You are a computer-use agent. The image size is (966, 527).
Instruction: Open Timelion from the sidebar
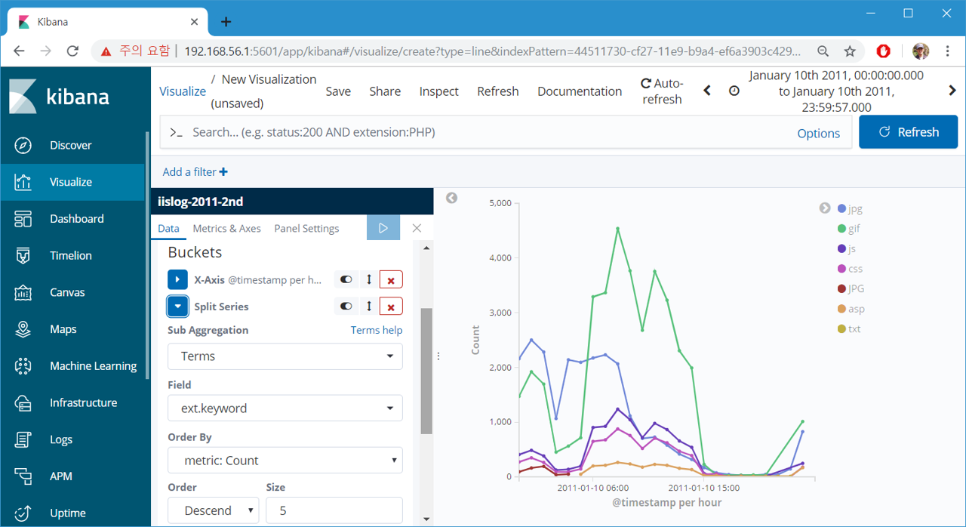point(71,255)
